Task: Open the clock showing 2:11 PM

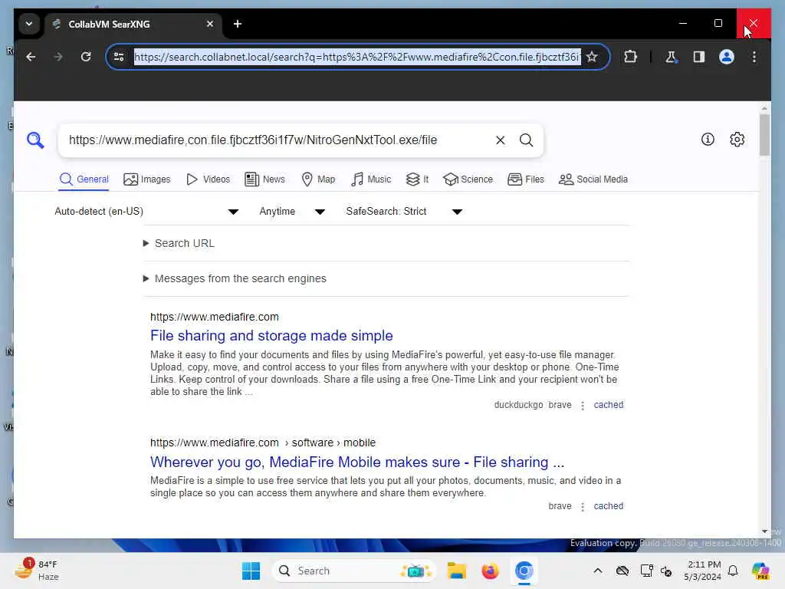Action: click(x=702, y=571)
